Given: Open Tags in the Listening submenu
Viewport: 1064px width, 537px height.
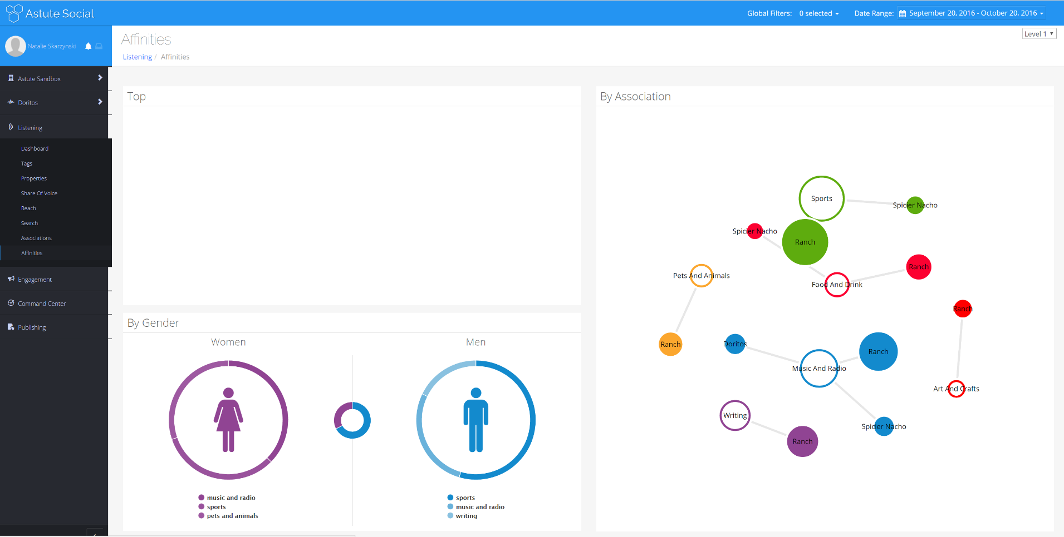Looking at the screenshot, I should 27,163.
